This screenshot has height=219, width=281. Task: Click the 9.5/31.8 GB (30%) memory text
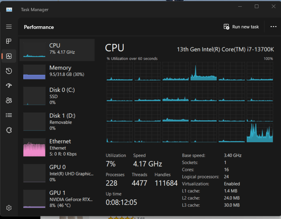tap(67, 74)
